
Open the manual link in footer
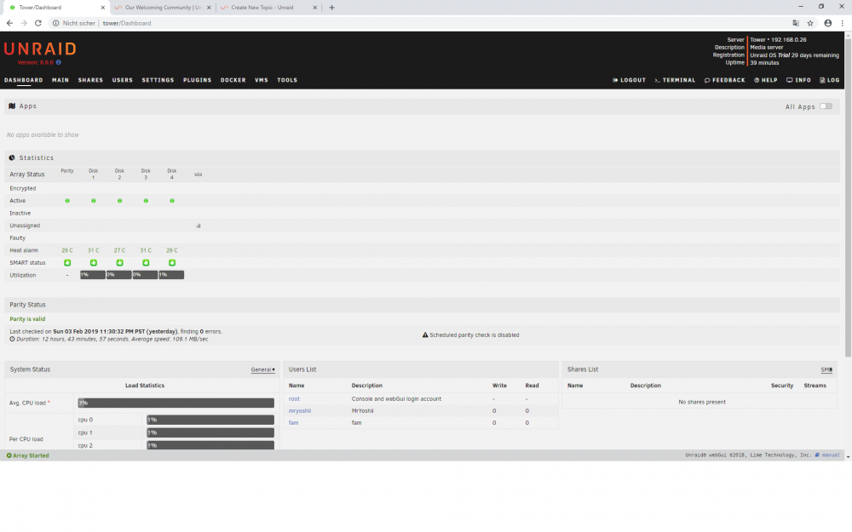[827, 455]
